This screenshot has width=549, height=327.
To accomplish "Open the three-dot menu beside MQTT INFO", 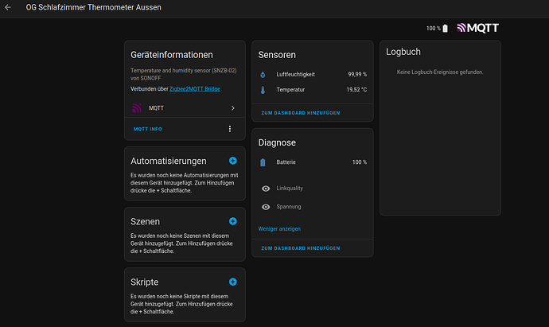I will (230, 129).
